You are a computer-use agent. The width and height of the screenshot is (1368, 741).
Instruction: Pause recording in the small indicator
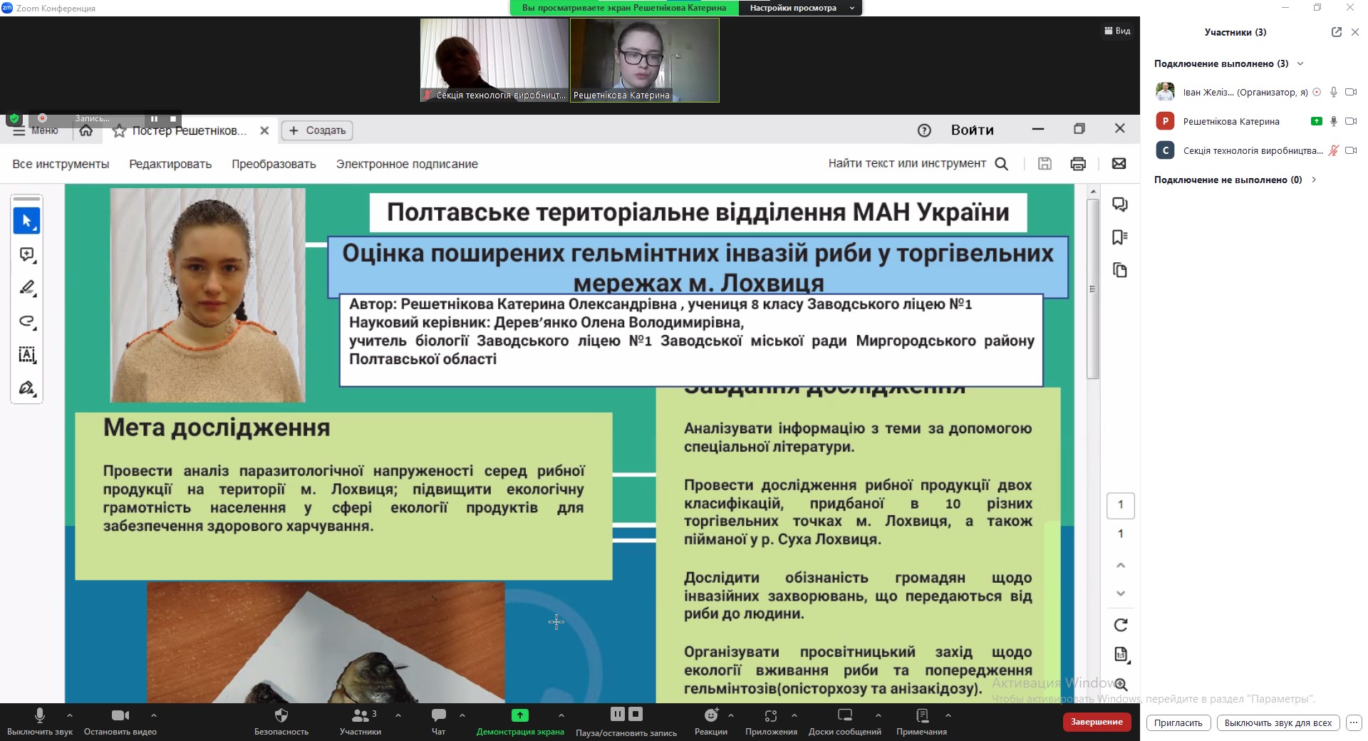154,119
